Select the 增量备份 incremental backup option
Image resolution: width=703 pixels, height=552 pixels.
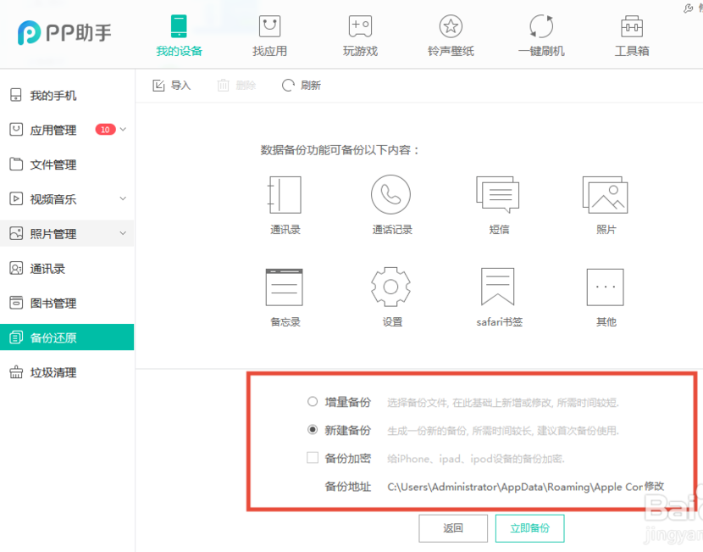[x=313, y=401]
